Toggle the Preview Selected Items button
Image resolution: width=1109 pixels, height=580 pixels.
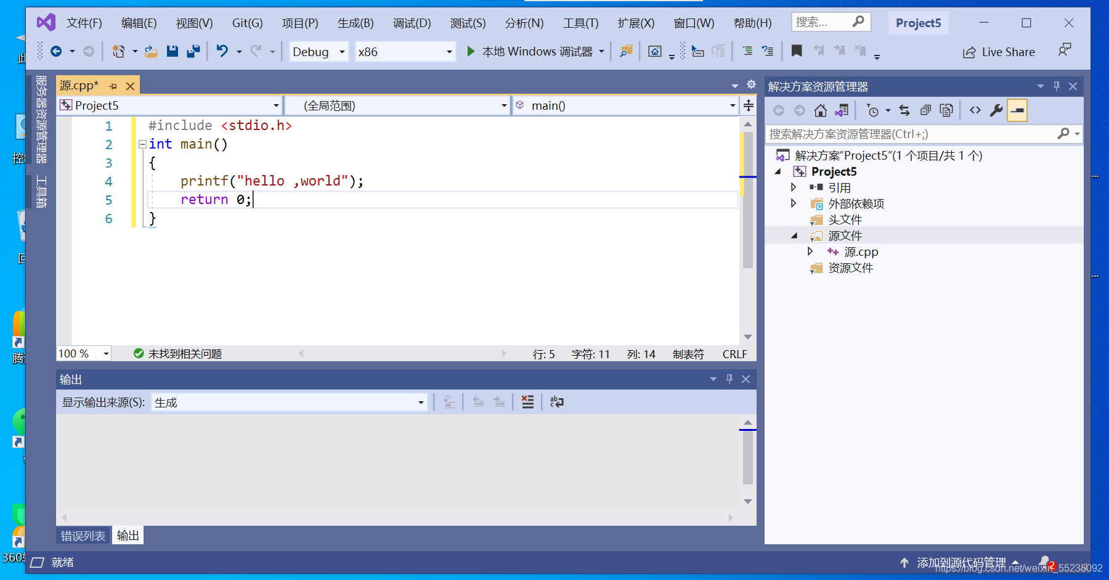pos(1017,110)
